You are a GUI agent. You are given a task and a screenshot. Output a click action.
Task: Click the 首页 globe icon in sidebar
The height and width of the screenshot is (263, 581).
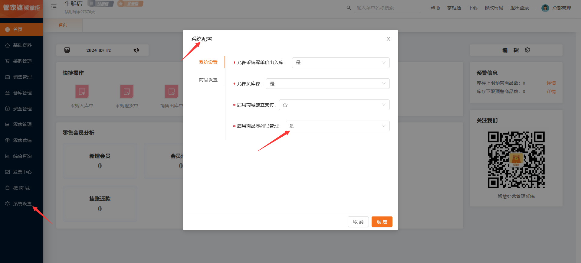(8, 29)
